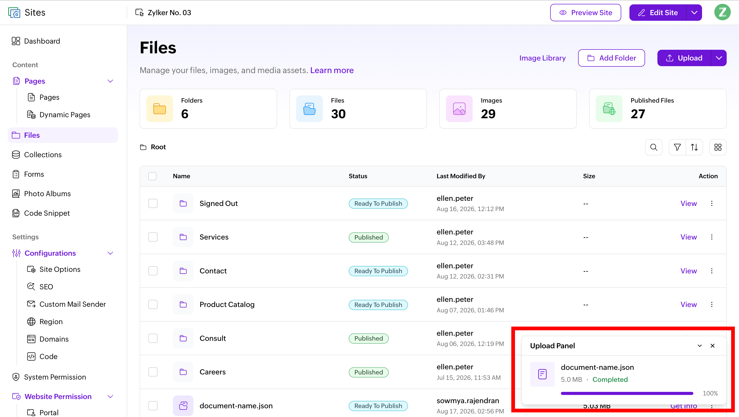Close the Upload Panel
Image resolution: width=739 pixels, height=417 pixels.
pyautogui.click(x=713, y=346)
